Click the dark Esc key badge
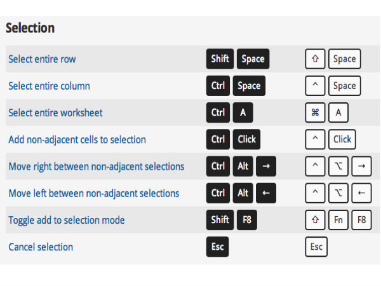 click(x=217, y=247)
